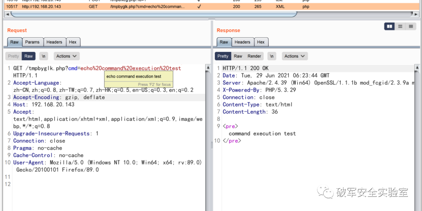This screenshot has width=422, height=211.
Task: Open the Request Actions dropdown
Action: (x=66, y=56)
